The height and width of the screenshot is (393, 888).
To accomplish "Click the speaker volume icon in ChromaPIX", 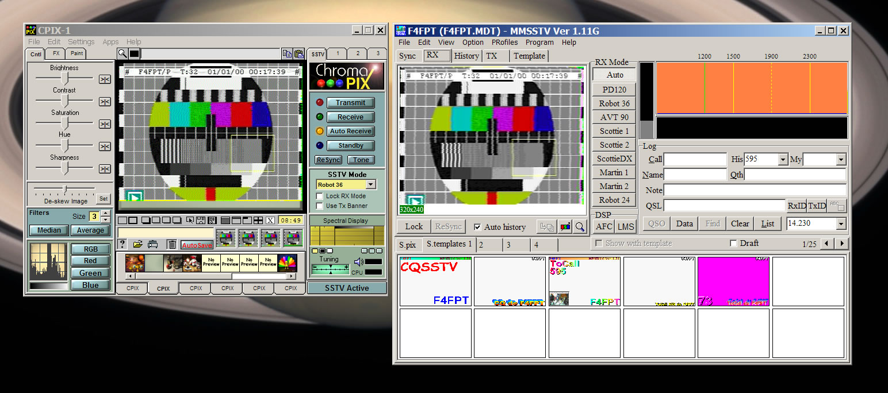I will pyautogui.click(x=359, y=262).
